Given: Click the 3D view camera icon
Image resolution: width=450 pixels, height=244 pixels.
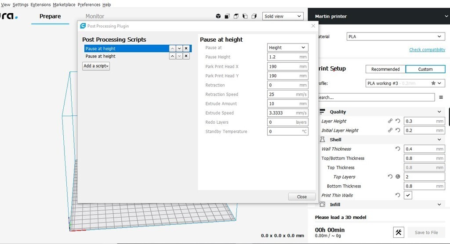Looking at the screenshot, I should click(218, 16).
